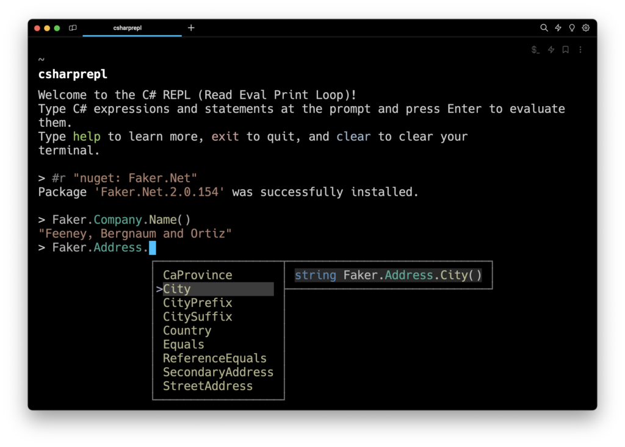Viewport: 625px width, 447px height.
Task: Open the search magnifier icon
Action: click(x=544, y=28)
